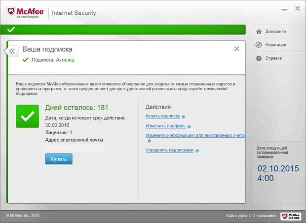Click the McAfee Secure badge
This screenshot has width=306, height=223.
tap(291, 216)
